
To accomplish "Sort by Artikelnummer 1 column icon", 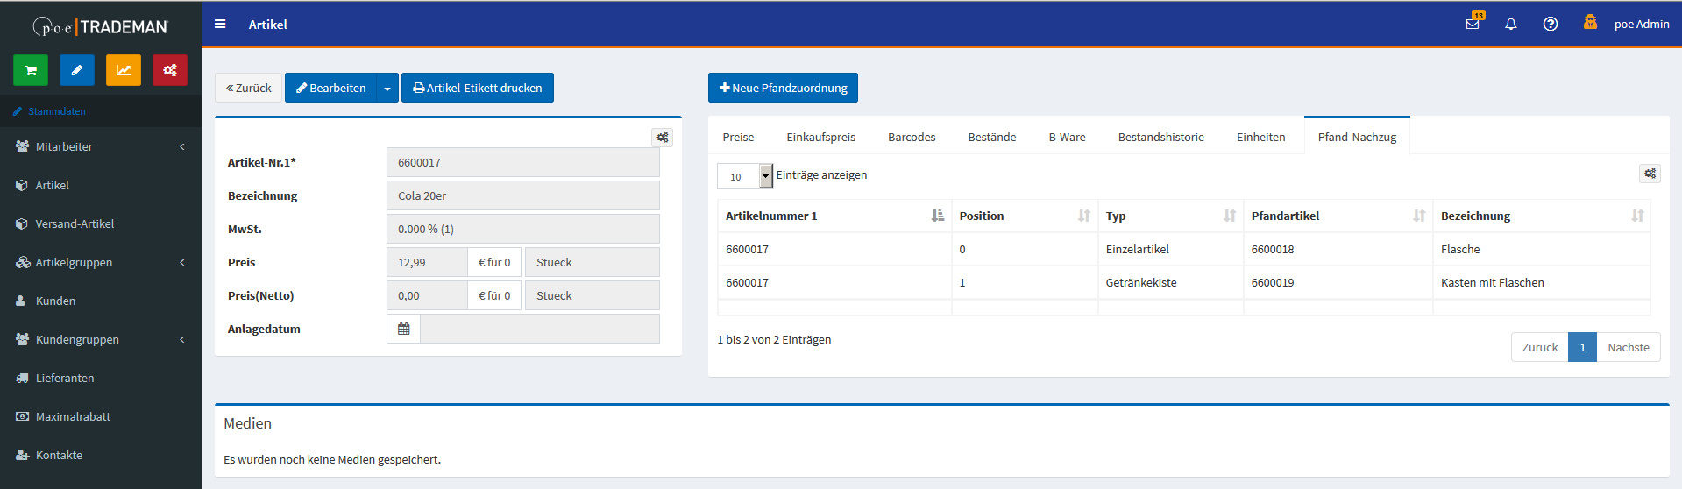I will click(x=938, y=216).
